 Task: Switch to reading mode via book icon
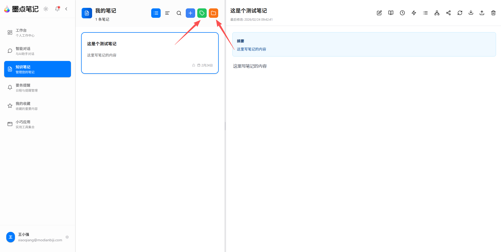391,13
